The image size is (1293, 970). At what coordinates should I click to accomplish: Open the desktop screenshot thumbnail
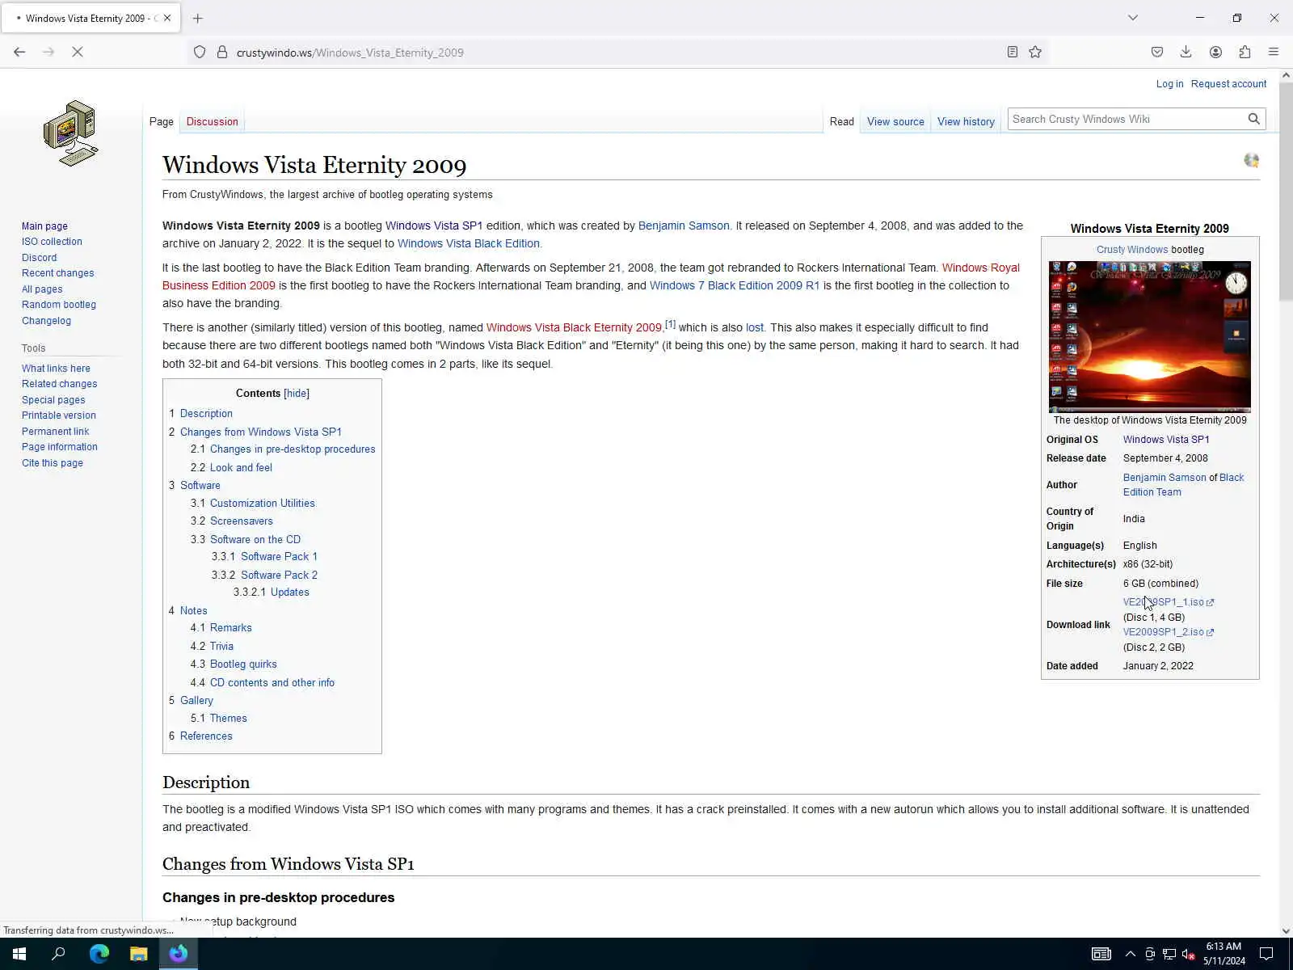pos(1149,336)
